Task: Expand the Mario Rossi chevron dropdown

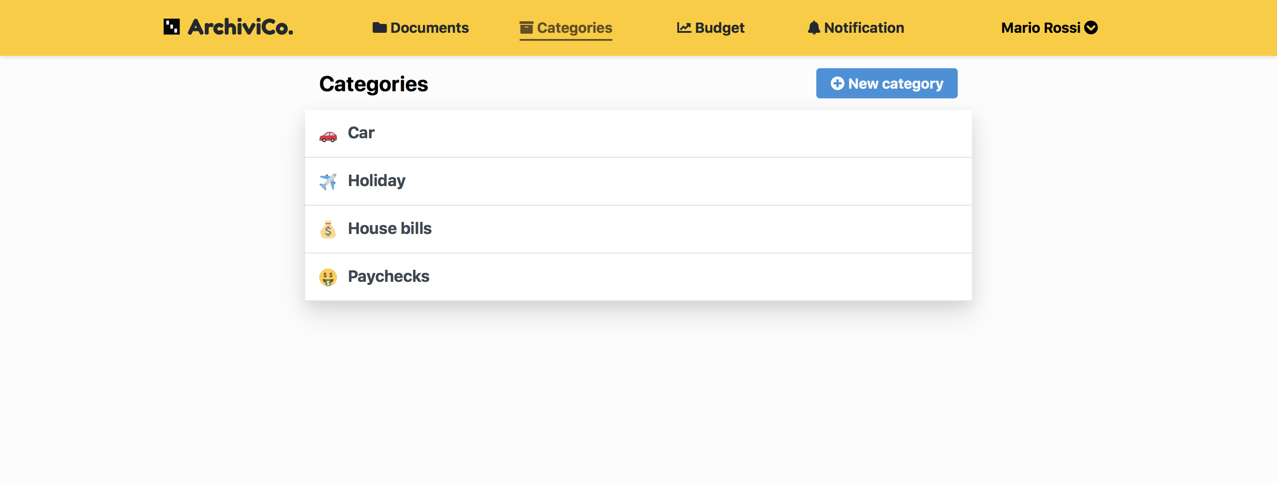Action: [x=1091, y=28]
